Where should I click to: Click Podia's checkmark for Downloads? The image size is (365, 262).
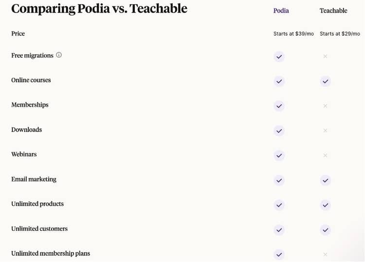[279, 131]
